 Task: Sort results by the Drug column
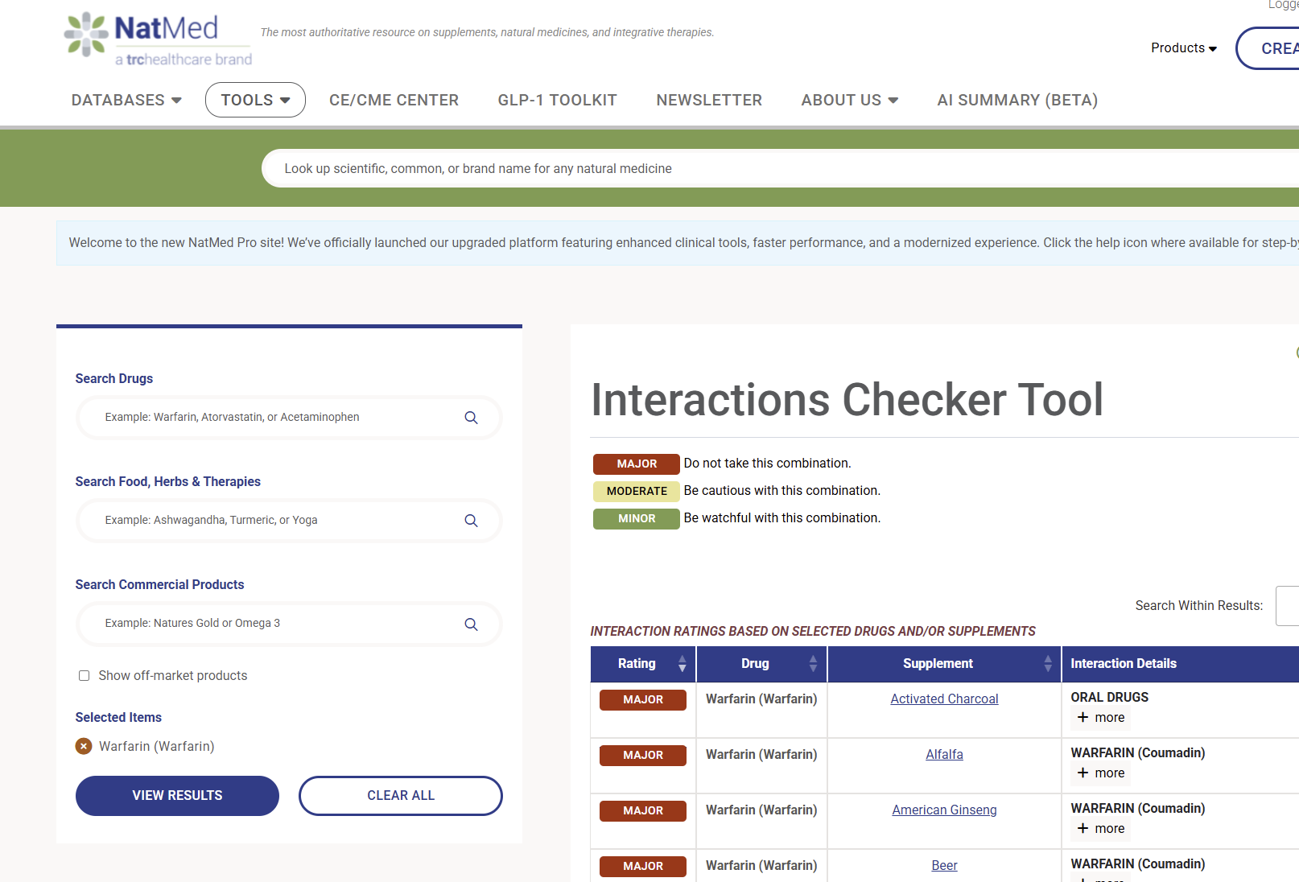(813, 664)
